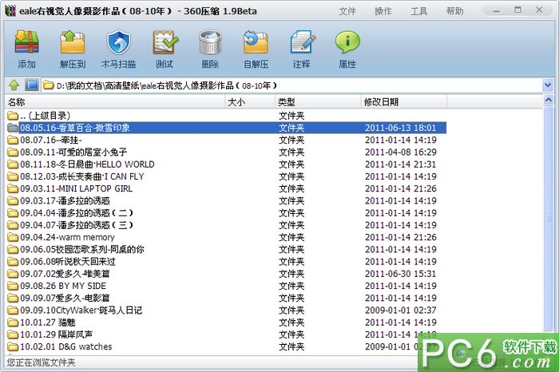Go up one level with green arrow
559x372 pixels.
[x=14, y=85]
